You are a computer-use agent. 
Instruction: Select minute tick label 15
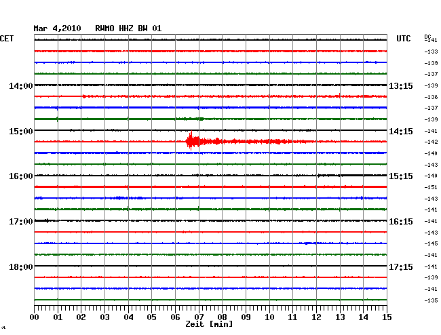(387, 317)
